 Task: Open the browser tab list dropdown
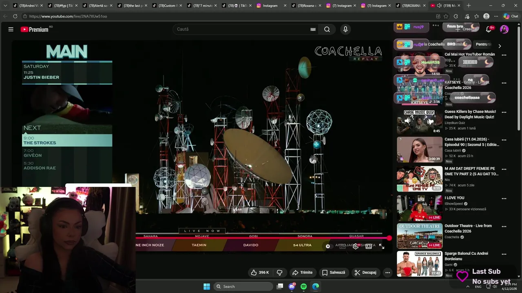5,5
